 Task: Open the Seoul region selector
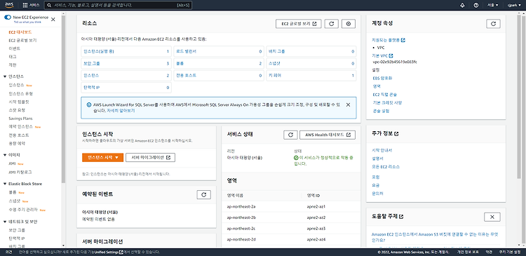coord(492,6)
